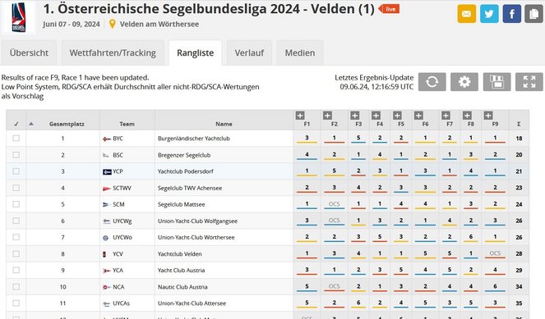This screenshot has width=545, height=319.
Task: Select the Segelclub Mattsee row checkbox
Action: [16, 204]
